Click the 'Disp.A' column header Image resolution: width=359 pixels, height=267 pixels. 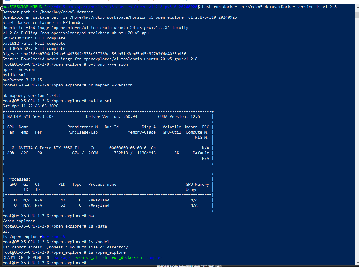click(149, 127)
